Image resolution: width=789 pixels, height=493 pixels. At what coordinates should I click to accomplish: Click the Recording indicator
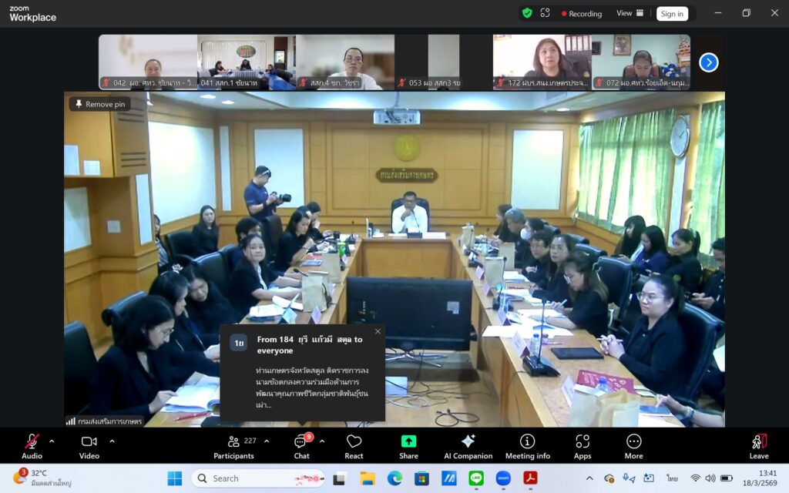(x=581, y=13)
